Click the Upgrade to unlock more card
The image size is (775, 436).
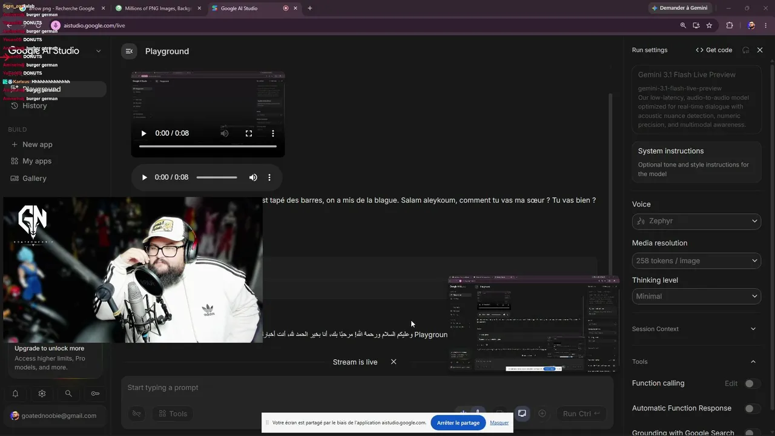(x=54, y=358)
